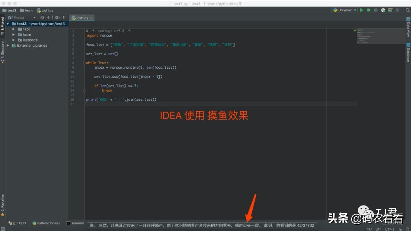Click the profiler run icon

383,10
